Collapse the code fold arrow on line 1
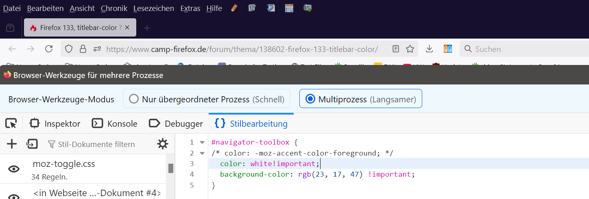The height and width of the screenshot is (199, 589). [202, 143]
